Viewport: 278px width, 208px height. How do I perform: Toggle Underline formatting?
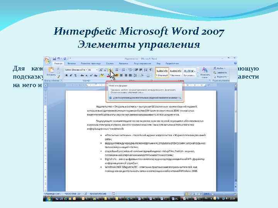pyautogui.click(x=76, y=75)
